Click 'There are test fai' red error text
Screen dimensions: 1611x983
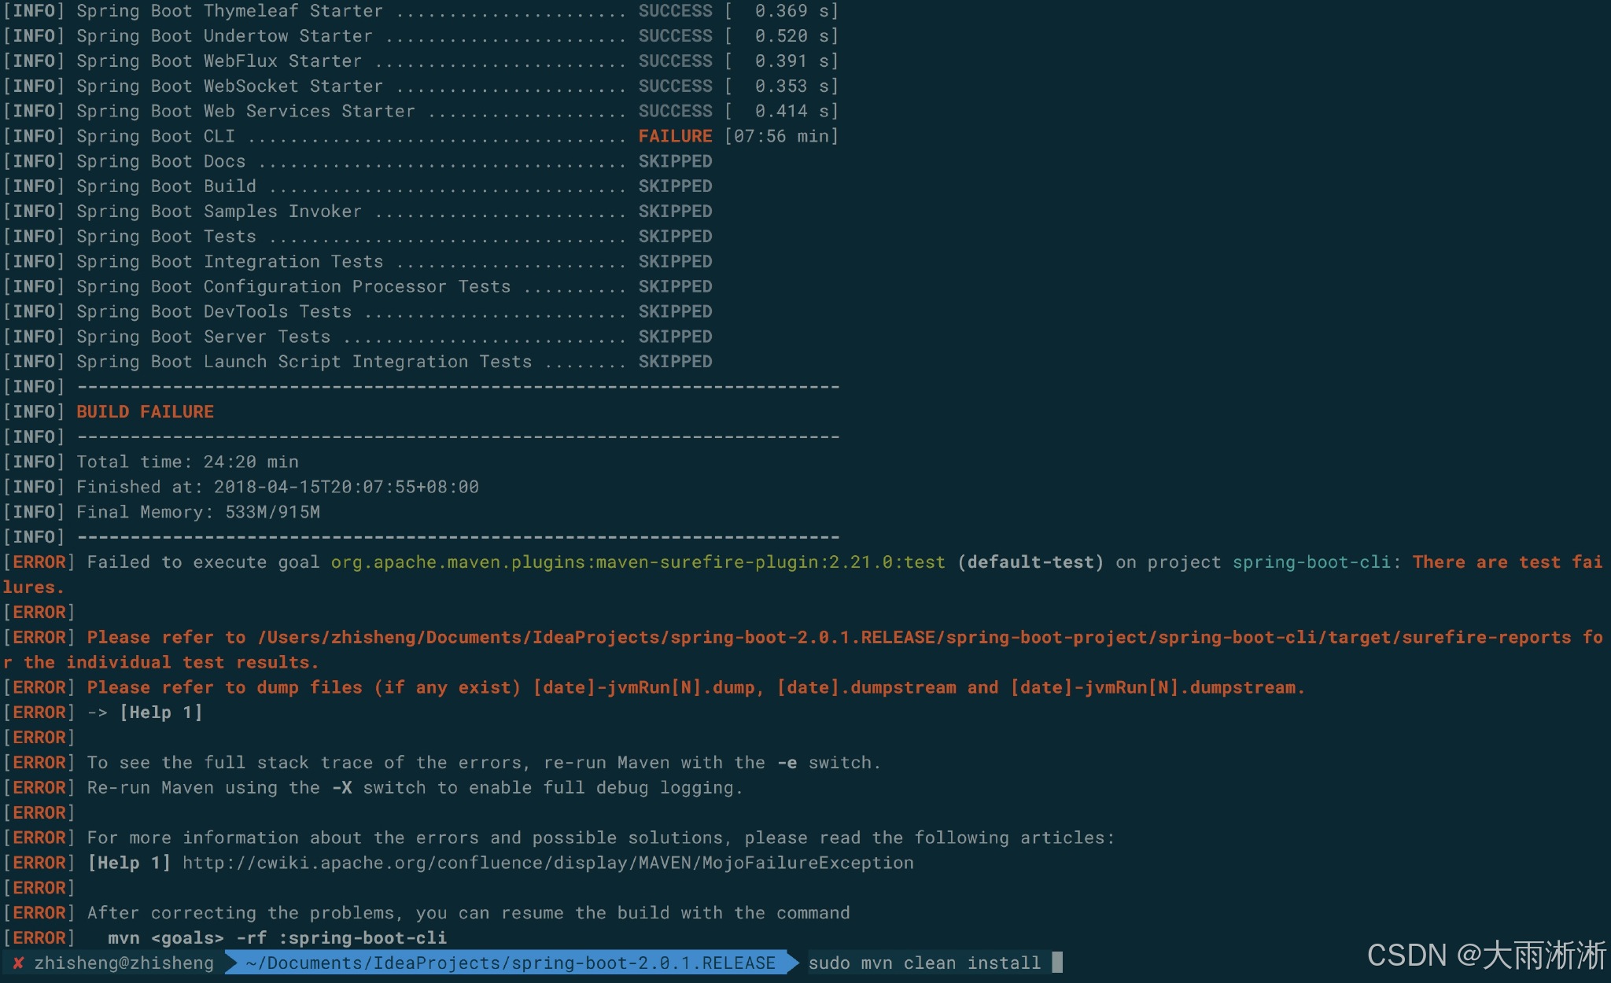pyautogui.click(x=1507, y=562)
